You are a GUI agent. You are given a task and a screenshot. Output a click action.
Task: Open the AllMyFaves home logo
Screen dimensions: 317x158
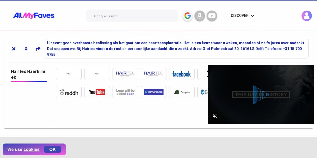34,16
